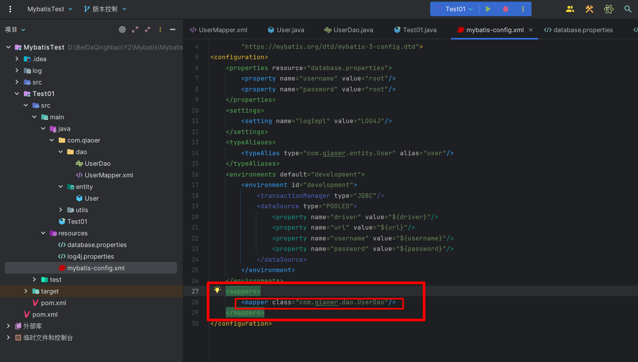The width and height of the screenshot is (638, 362).
Task: Select UserMapper.xml in project tree
Action: coord(105,175)
